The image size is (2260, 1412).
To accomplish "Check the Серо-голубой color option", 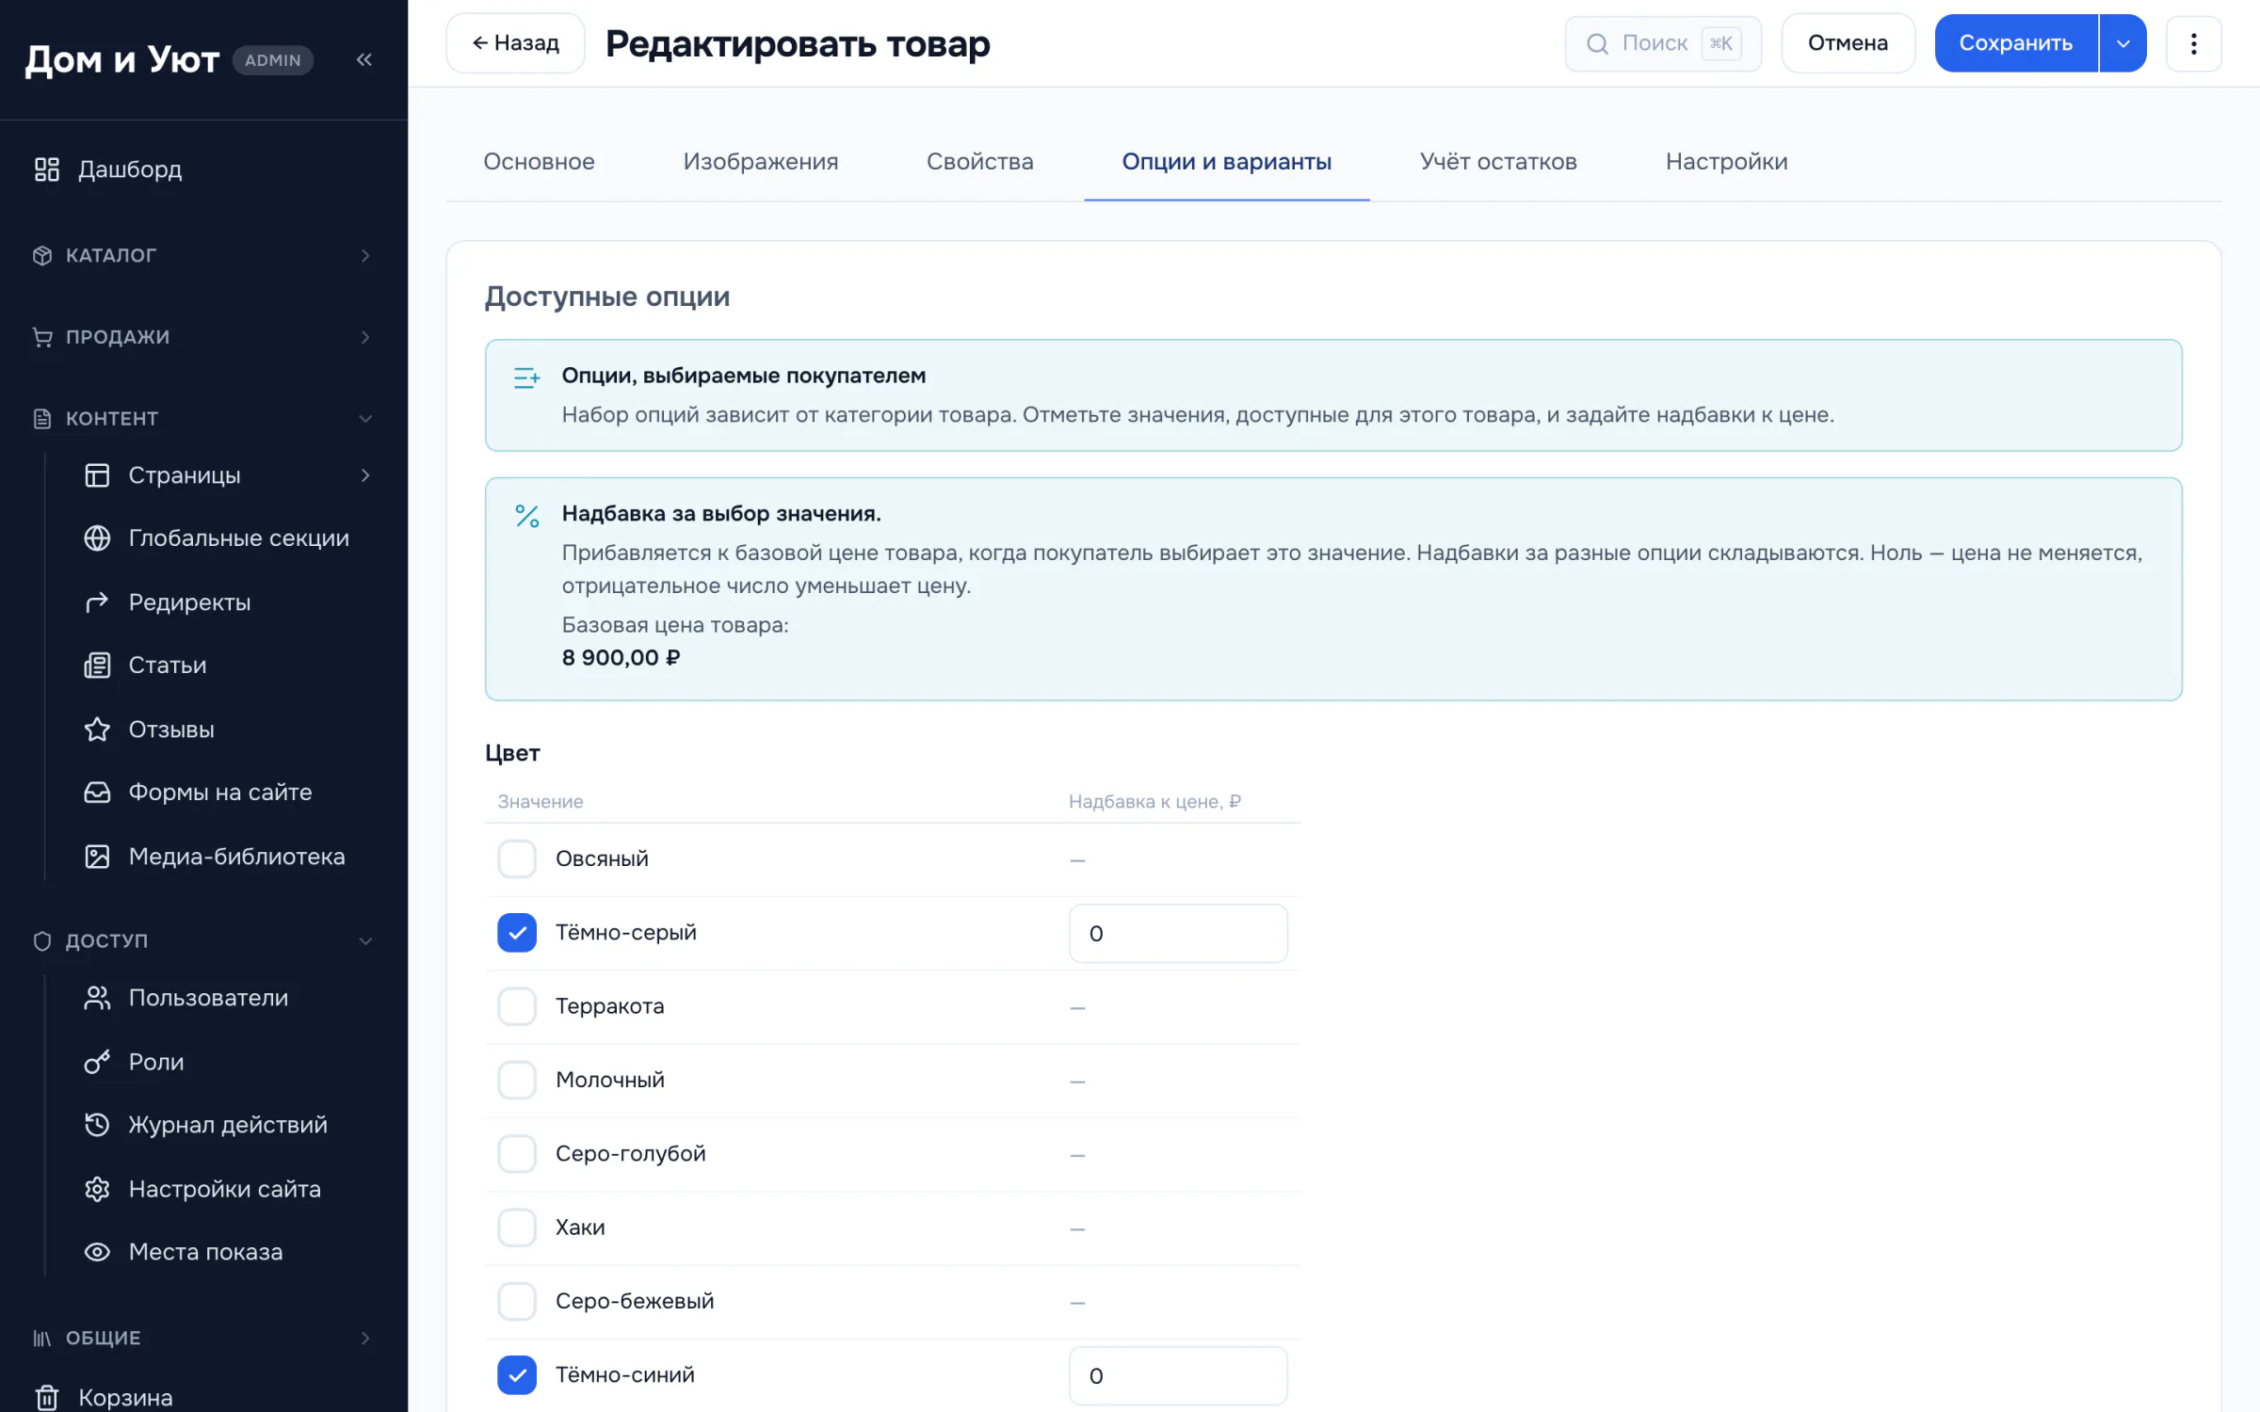I will tap(517, 1153).
